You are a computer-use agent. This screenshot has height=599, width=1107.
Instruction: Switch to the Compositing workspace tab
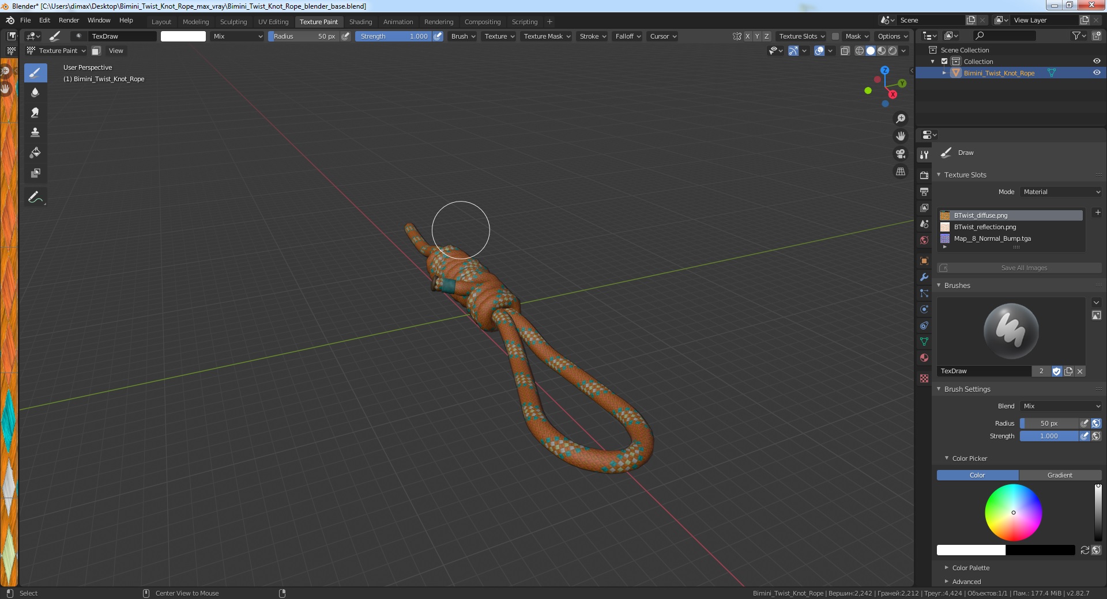(x=483, y=22)
